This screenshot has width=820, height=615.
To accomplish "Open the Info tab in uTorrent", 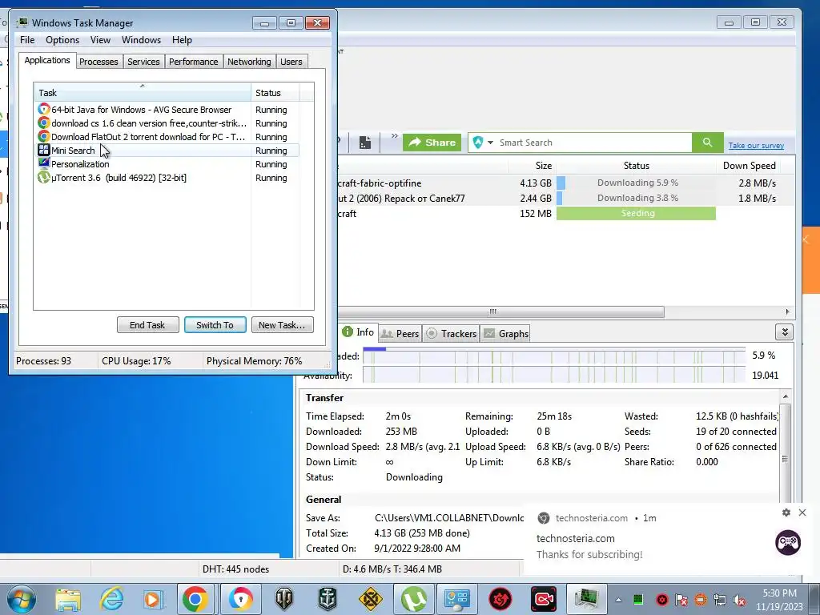I will pyautogui.click(x=358, y=332).
